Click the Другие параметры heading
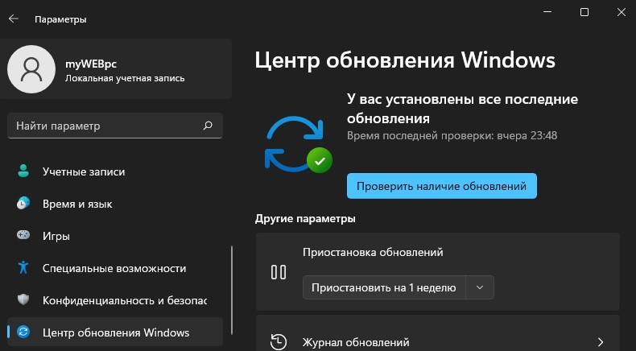Viewport: 636px width, 351px height. click(x=305, y=218)
